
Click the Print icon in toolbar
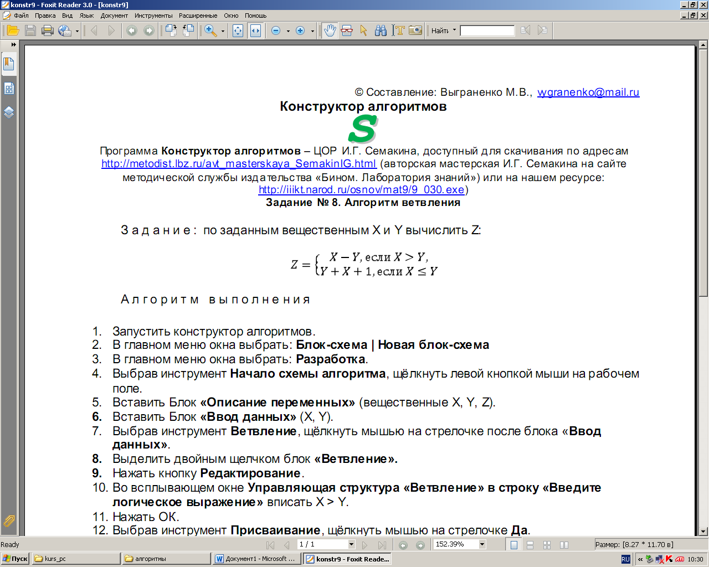(48, 30)
